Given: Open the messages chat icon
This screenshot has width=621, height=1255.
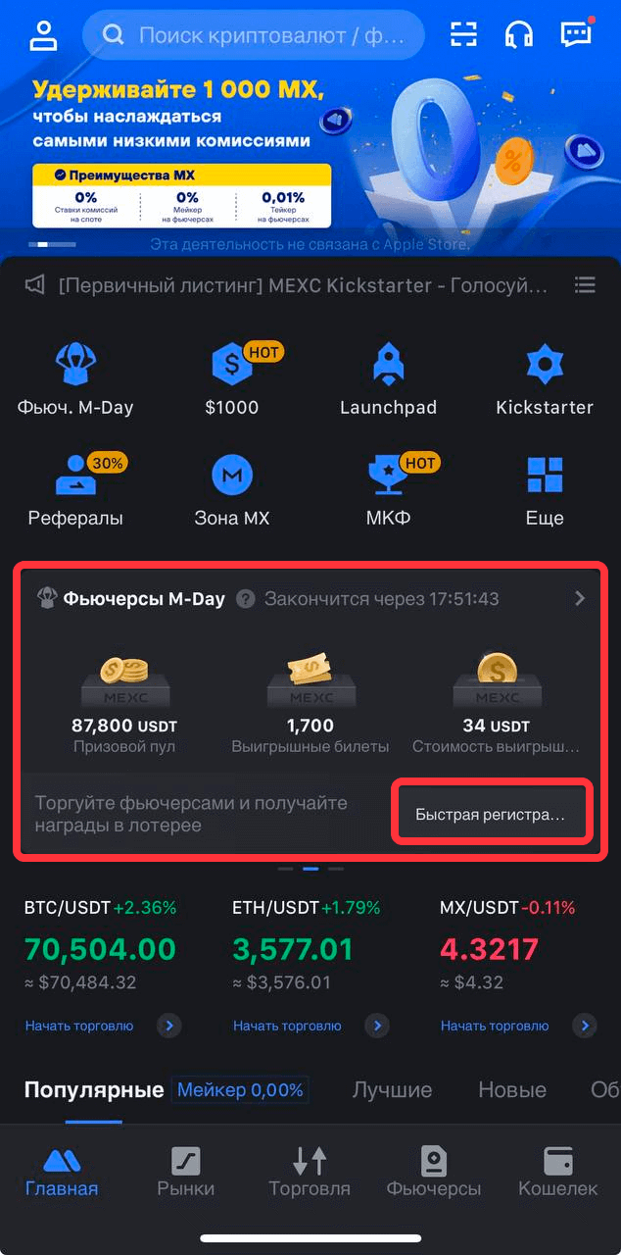Looking at the screenshot, I should coord(576,34).
